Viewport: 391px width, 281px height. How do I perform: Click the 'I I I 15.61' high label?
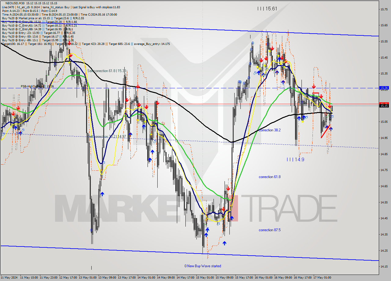pyautogui.click(x=267, y=9)
